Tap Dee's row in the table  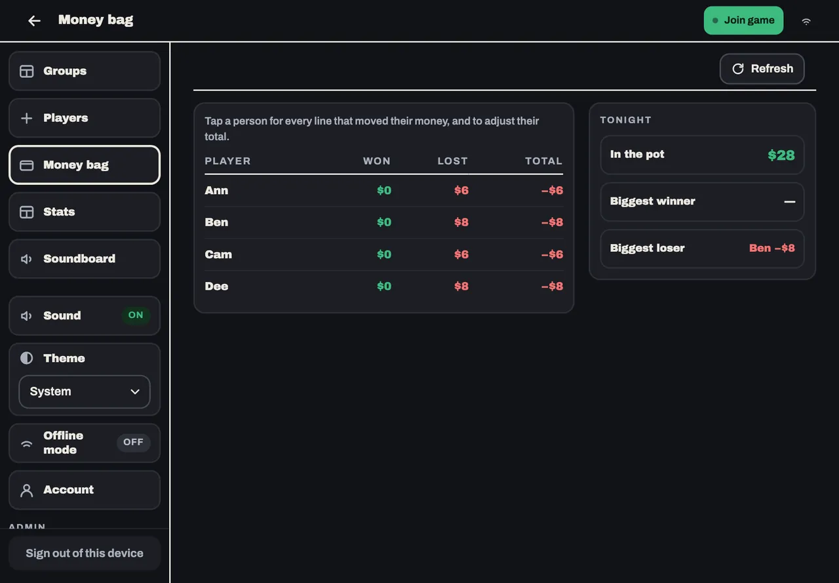[x=383, y=286]
